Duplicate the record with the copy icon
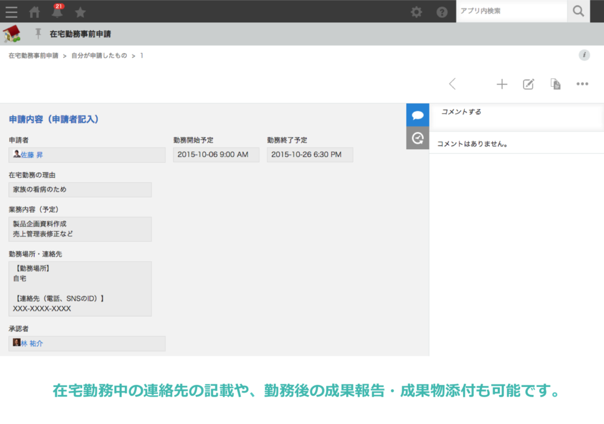Image resolution: width=604 pixels, height=424 pixels. [555, 84]
